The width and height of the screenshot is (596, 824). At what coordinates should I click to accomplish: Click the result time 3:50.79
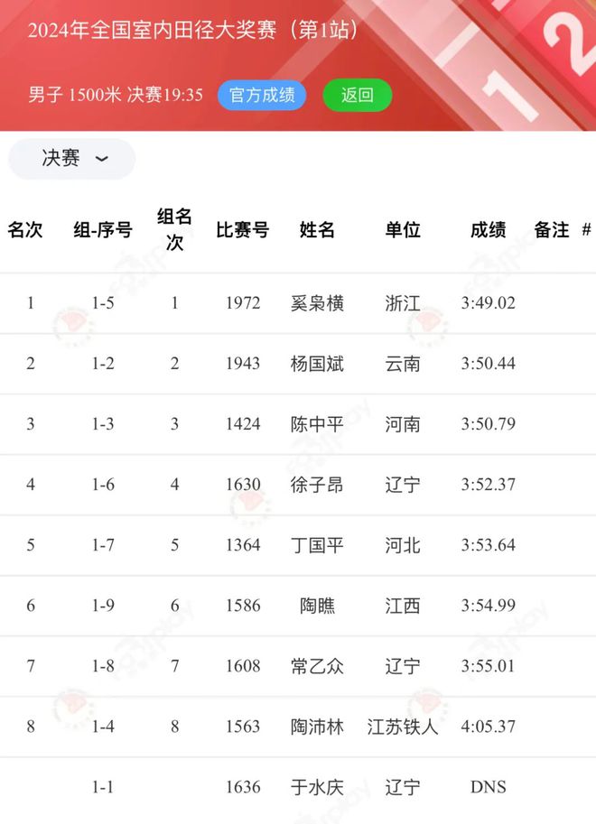(x=489, y=424)
